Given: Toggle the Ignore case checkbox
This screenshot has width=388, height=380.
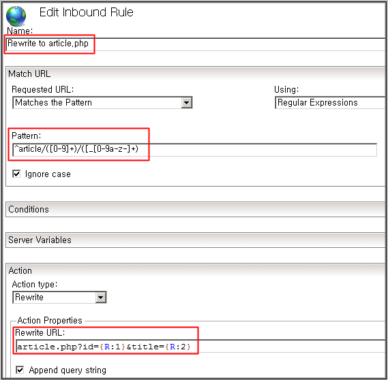Looking at the screenshot, I should coord(16,174).
